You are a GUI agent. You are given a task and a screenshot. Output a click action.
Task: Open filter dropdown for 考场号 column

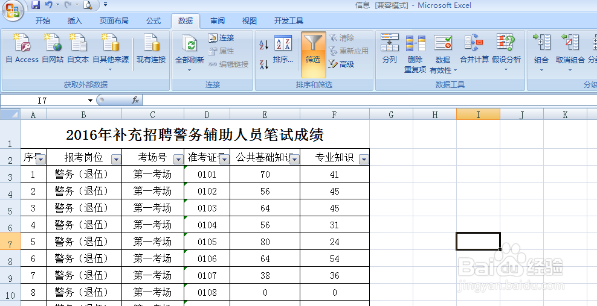[178, 160]
